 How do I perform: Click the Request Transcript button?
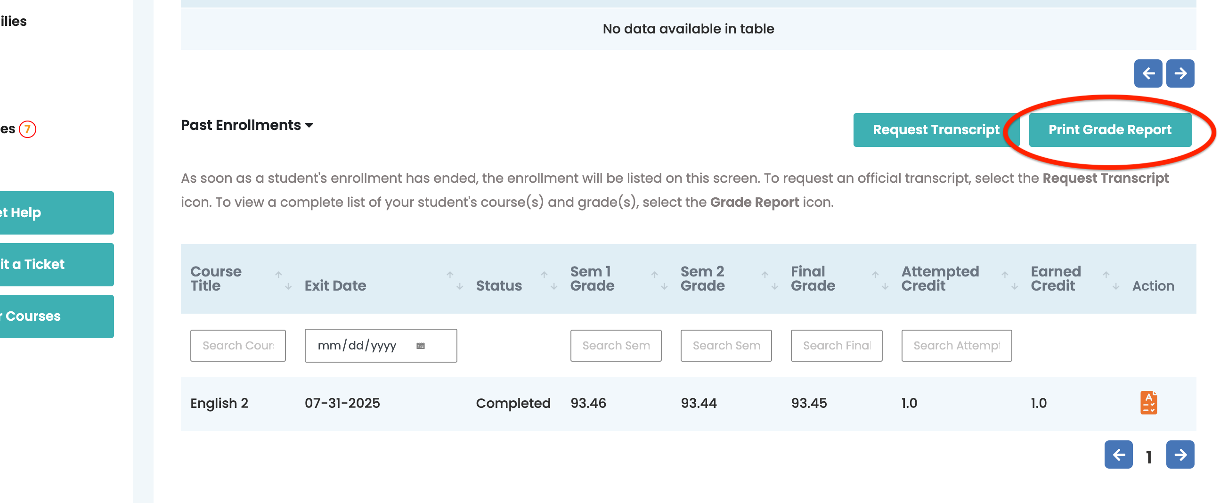(935, 130)
